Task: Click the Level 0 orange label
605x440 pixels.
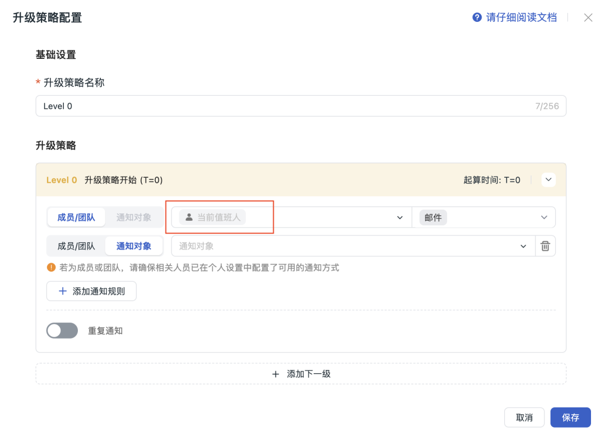Action: coord(62,180)
